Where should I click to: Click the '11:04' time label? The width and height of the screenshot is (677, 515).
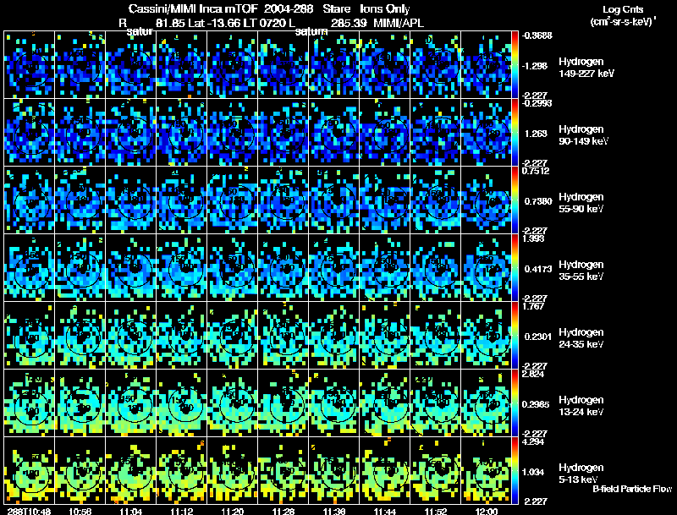click(x=131, y=511)
